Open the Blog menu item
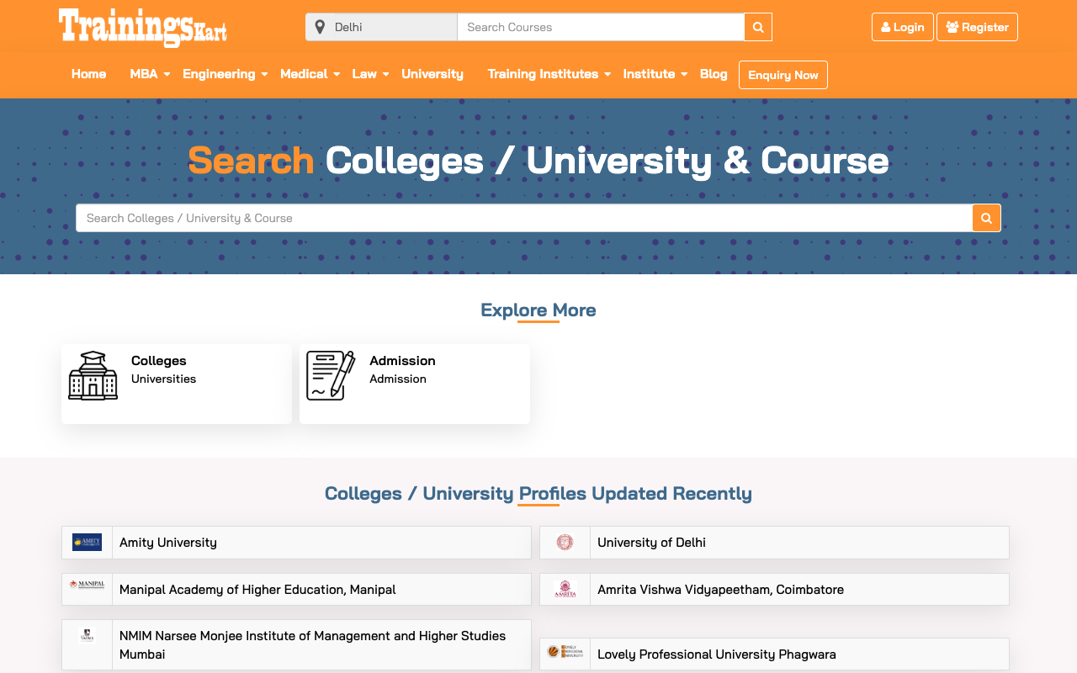Viewport: 1077px width, 673px height. point(714,74)
